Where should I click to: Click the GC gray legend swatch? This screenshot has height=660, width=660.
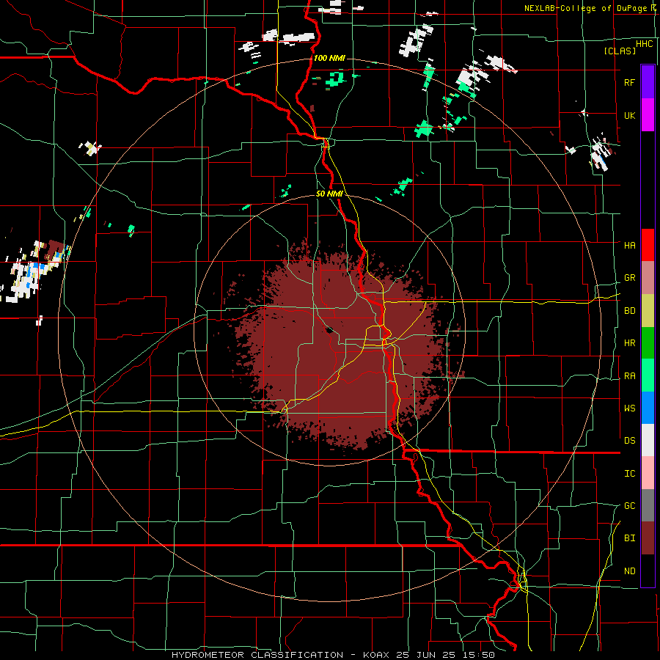coord(648,505)
